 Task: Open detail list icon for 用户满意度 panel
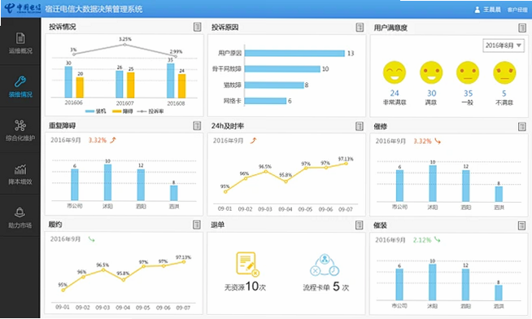click(x=522, y=28)
